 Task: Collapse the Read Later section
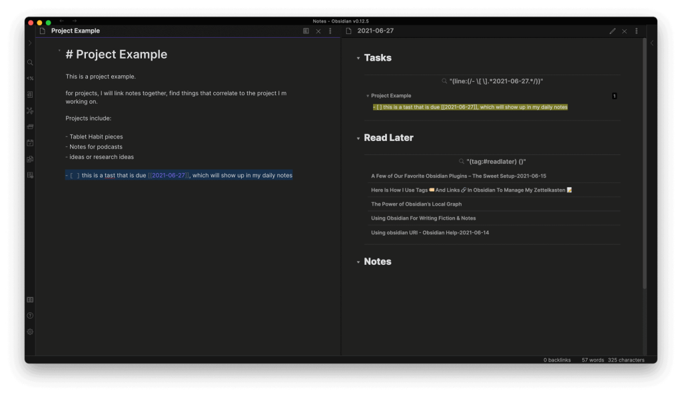pyautogui.click(x=358, y=138)
